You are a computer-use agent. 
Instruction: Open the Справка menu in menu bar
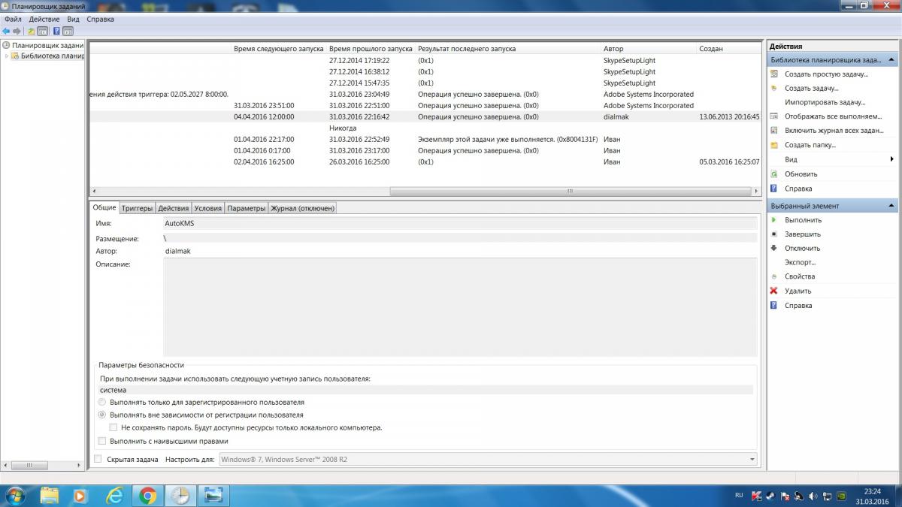[x=100, y=20]
